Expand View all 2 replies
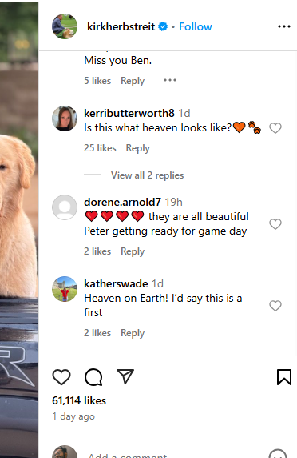This screenshot has width=297, height=458. [148, 175]
